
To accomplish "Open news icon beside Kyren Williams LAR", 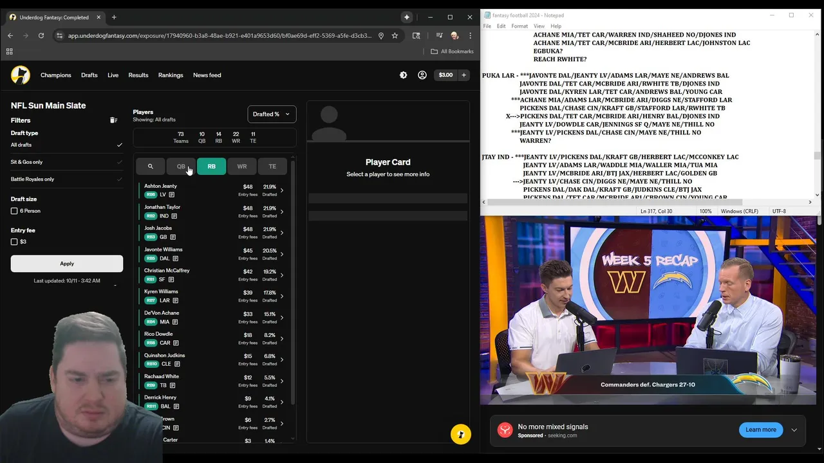I will click(x=175, y=300).
